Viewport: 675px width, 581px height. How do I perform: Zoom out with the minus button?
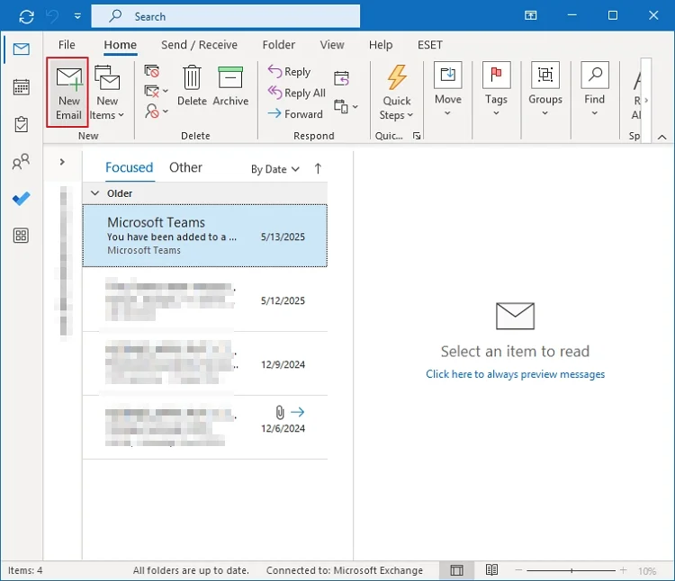[518, 570]
